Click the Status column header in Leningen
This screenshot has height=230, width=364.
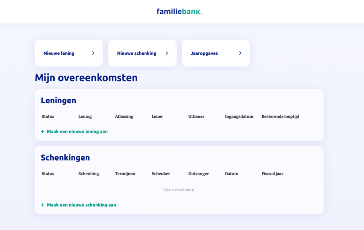[48, 116]
